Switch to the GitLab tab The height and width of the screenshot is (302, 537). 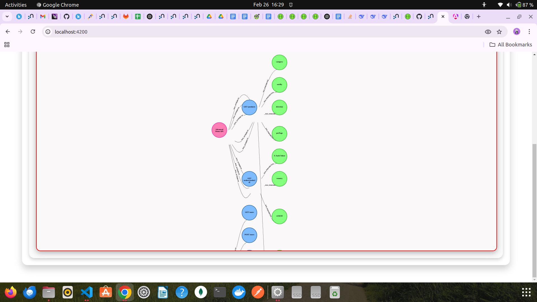click(x=125, y=16)
